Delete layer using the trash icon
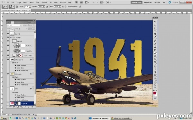Screen dimensions: 193x120 click(32, 107)
